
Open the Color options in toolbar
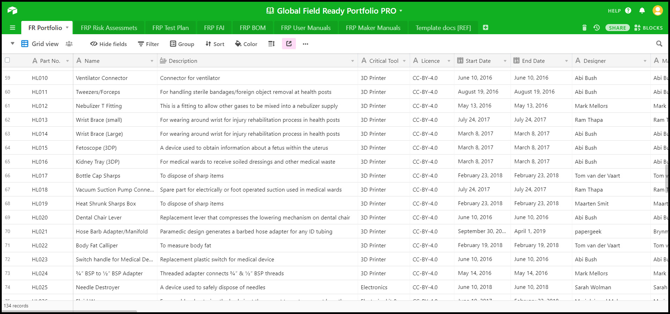(246, 44)
